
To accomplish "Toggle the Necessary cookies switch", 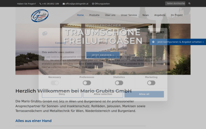I will point(55,83).
